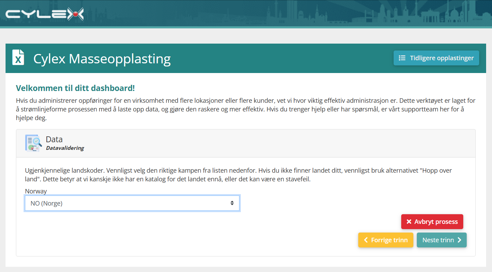This screenshot has height=272, width=492.
Task: Click the Cylex Masseopplasting title
Action: (102, 58)
